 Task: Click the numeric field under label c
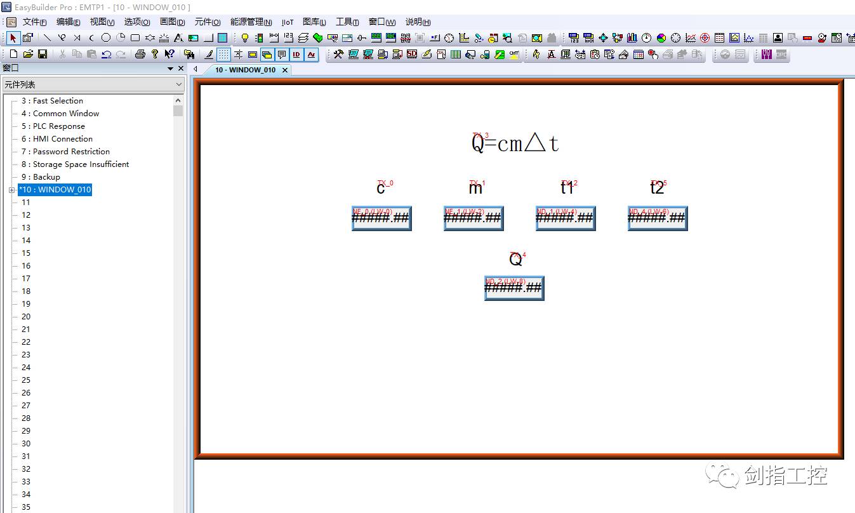coord(381,218)
